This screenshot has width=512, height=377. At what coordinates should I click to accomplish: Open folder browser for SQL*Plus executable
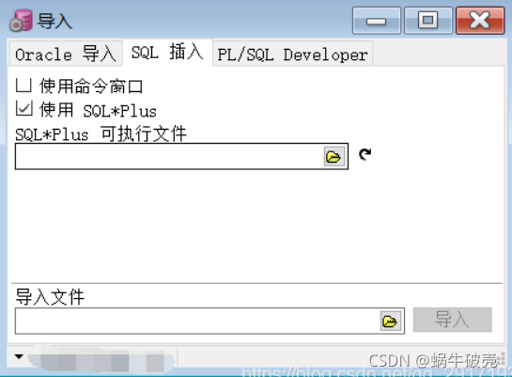334,156
